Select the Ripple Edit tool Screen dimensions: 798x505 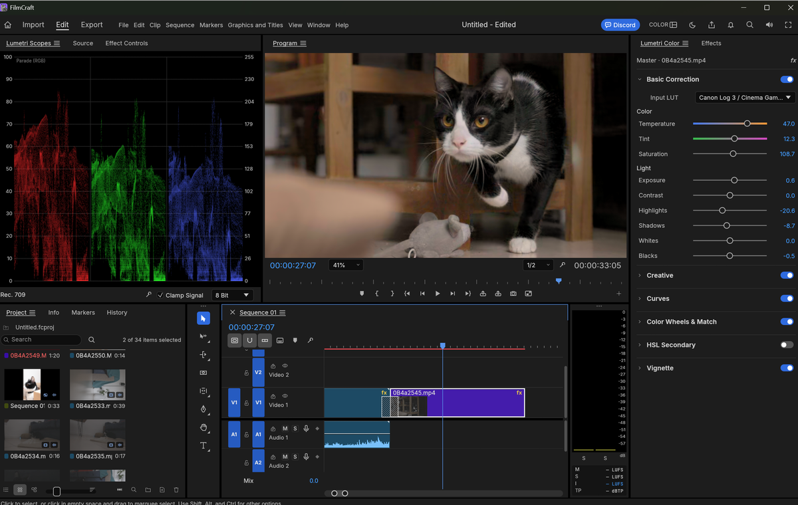(203, 355)
